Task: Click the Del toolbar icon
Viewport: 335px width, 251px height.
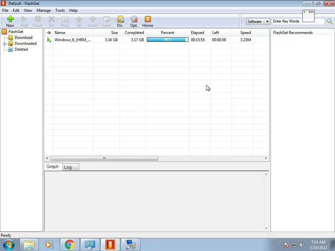Action: (x=51, y=21)
